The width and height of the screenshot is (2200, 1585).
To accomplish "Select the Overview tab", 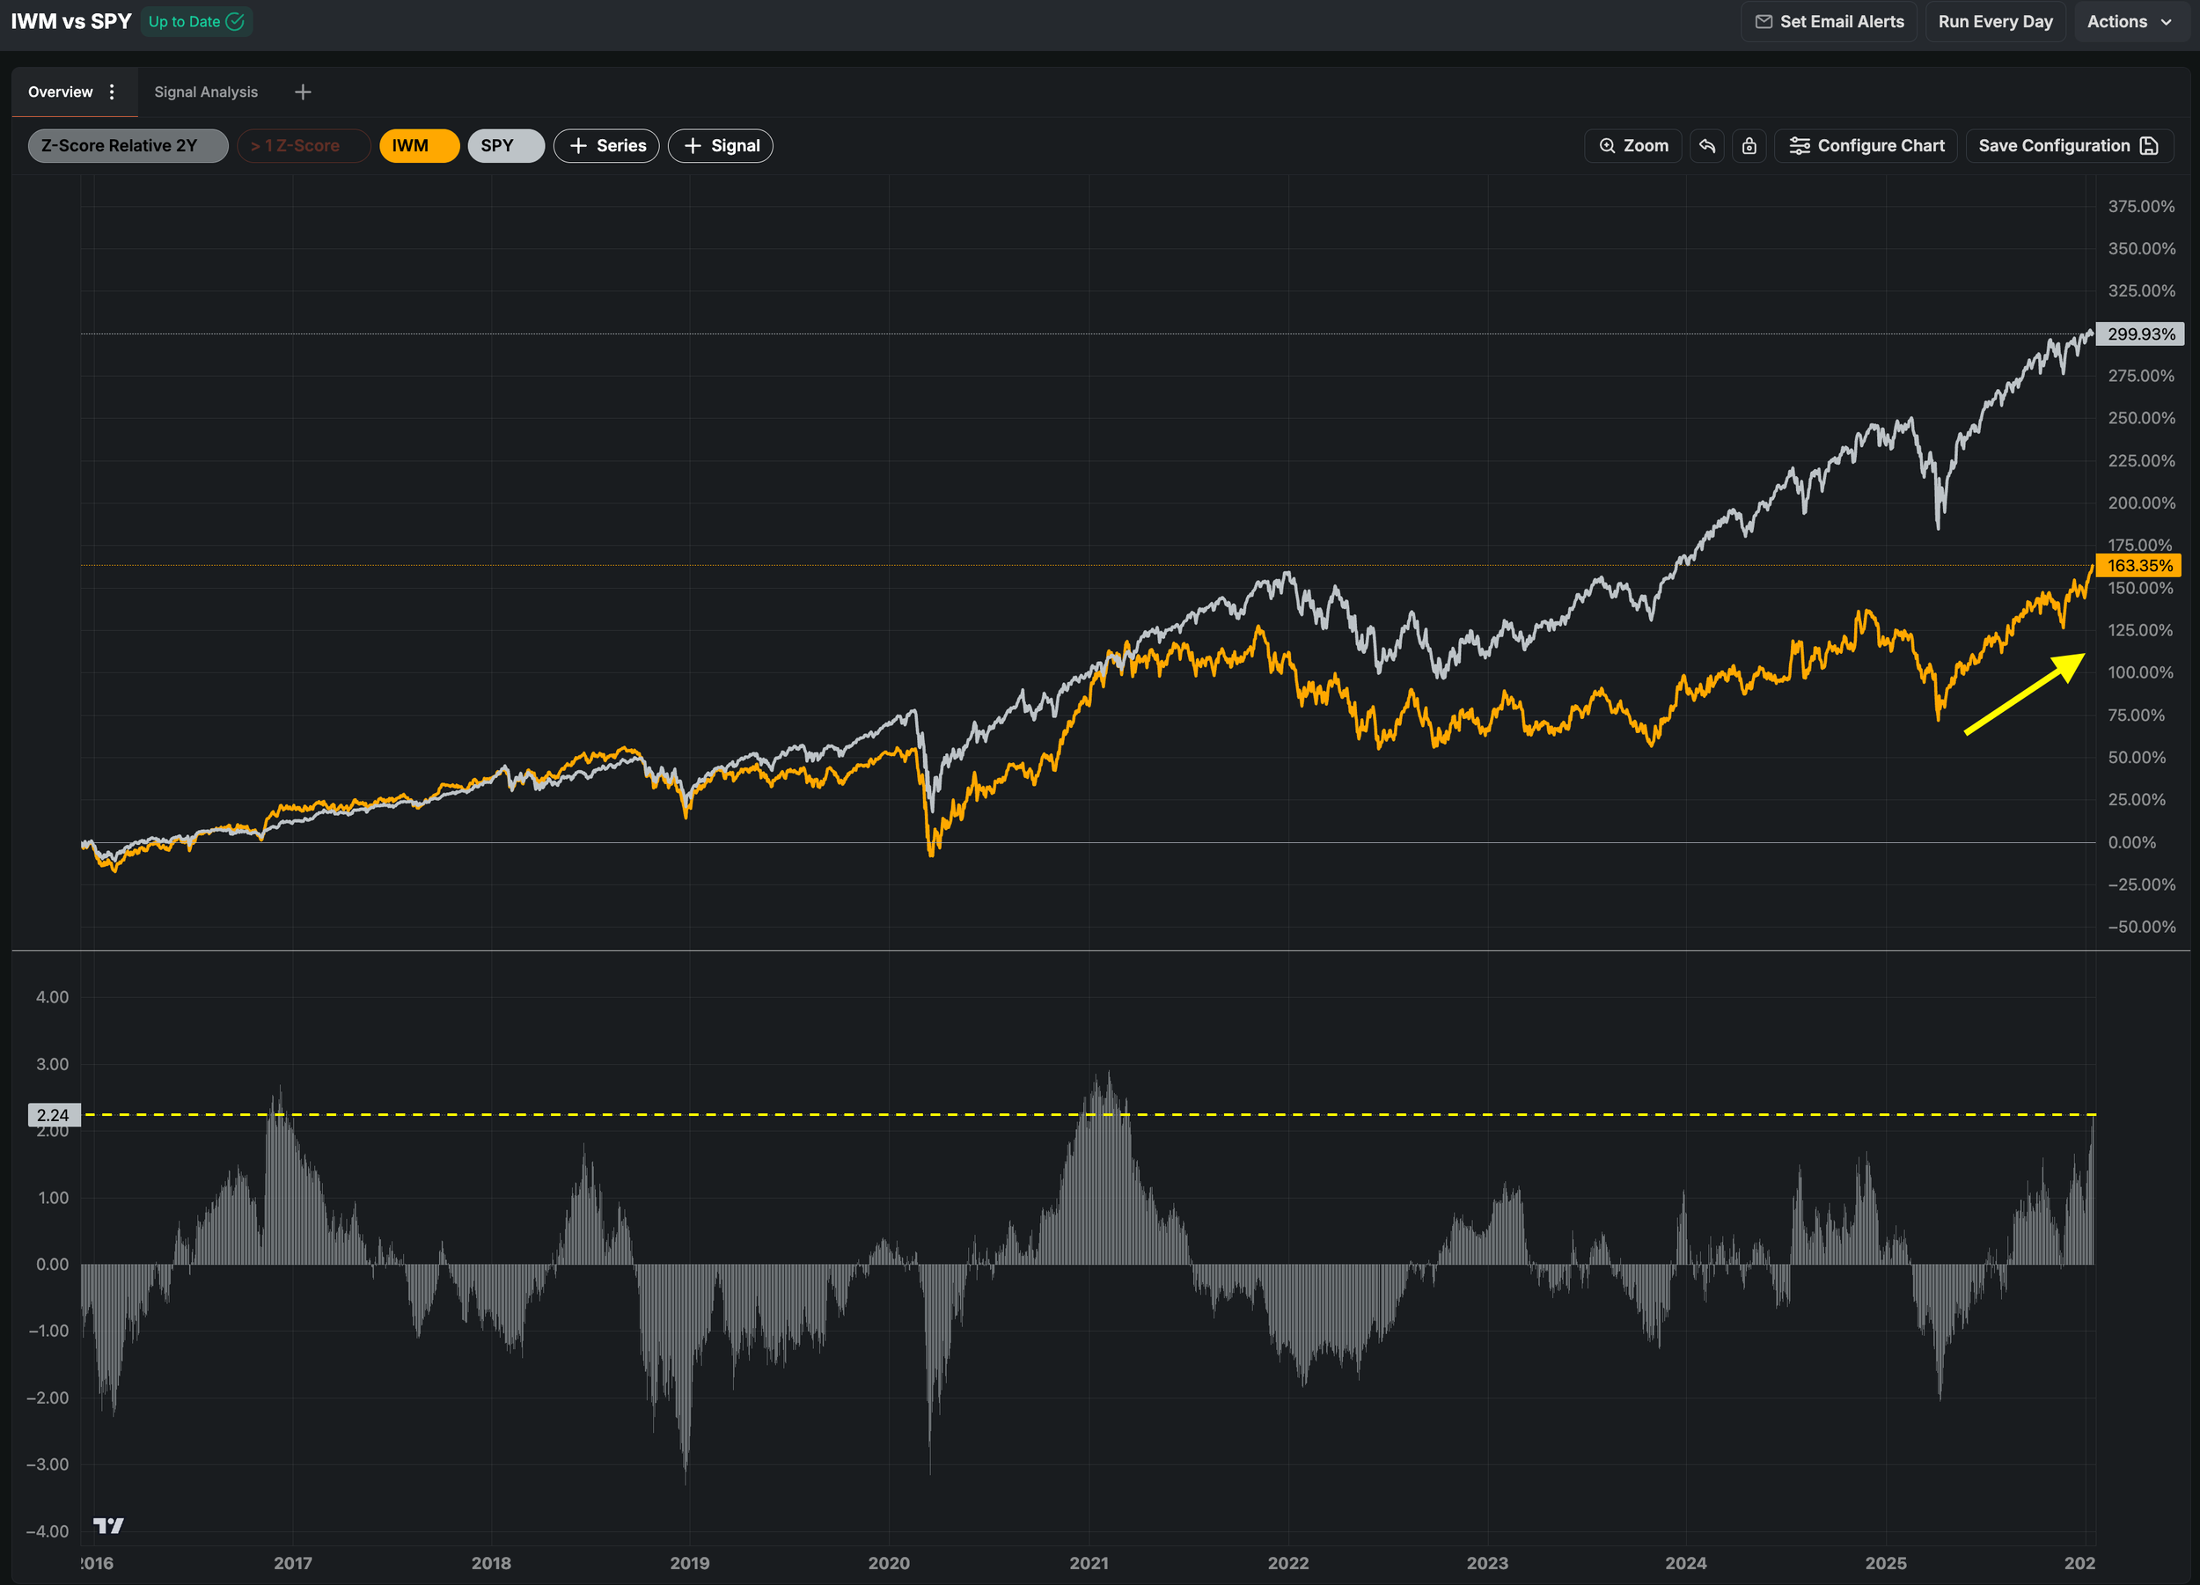I will (x=60, y=92).
